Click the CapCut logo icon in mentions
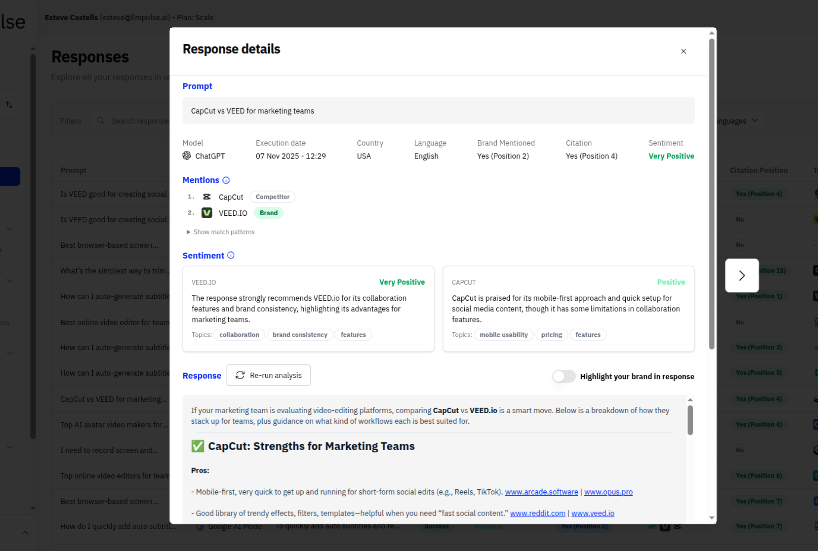The image size is (818, 551). [x=207, y=197]
